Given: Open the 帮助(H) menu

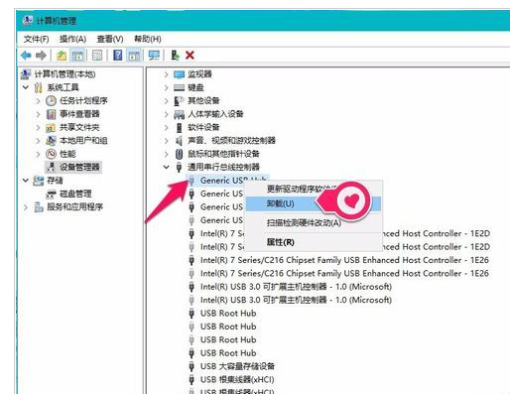Looking at the screenshot, I should pyautogui.click(x=148, y=40).
